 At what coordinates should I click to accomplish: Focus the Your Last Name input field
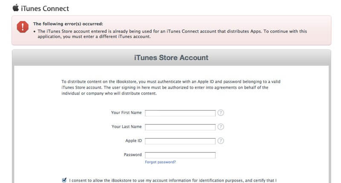(x=180, y=127)
